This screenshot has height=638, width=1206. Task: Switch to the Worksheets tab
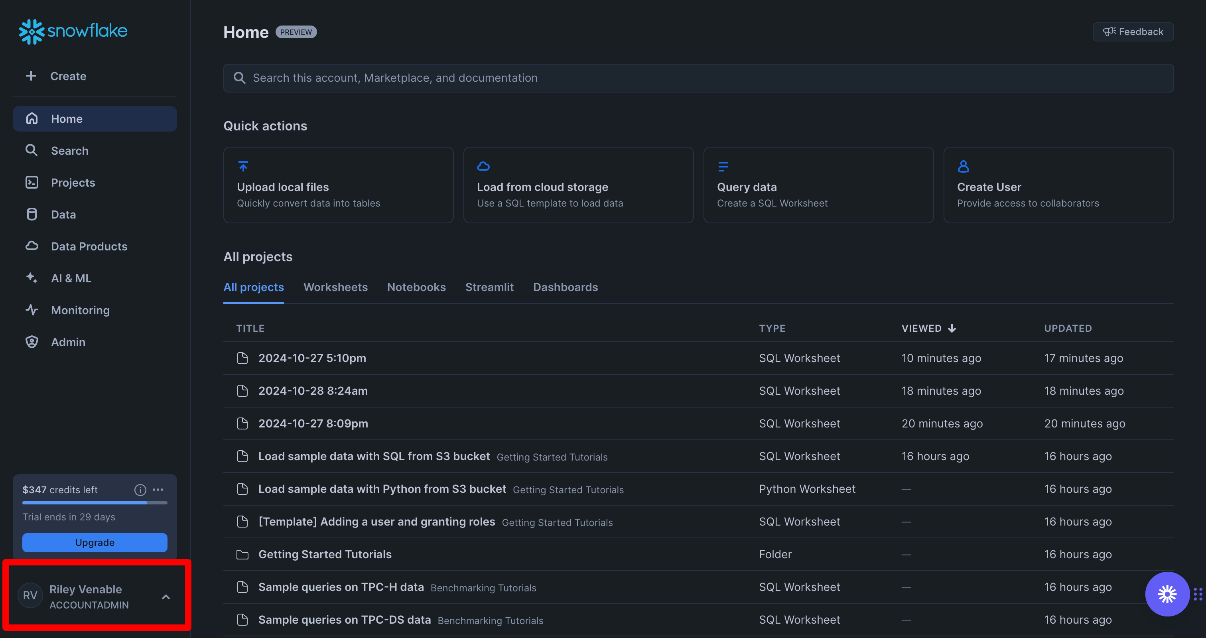tap(336, 287)
